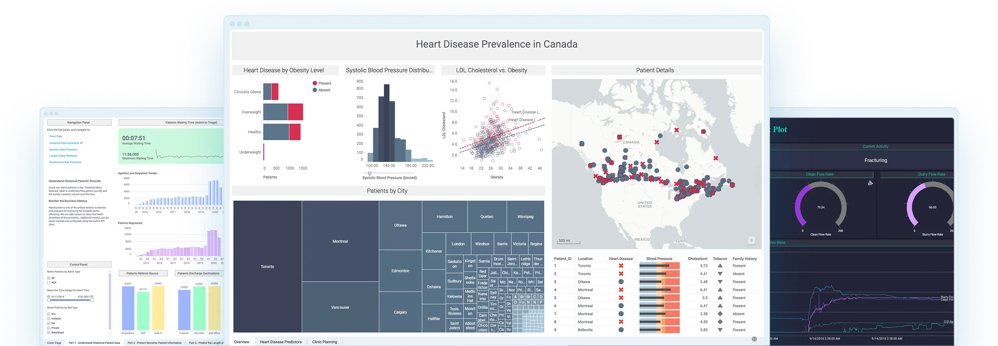Image resolution: width=998 pixels, height=346 pixels.
Task: Disable the Private bed type checkbox
Action: (x=49, y=328)
